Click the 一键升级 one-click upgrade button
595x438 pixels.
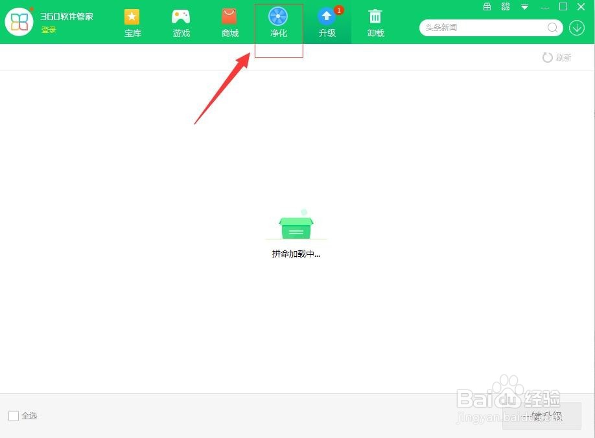tap(541, 416)
